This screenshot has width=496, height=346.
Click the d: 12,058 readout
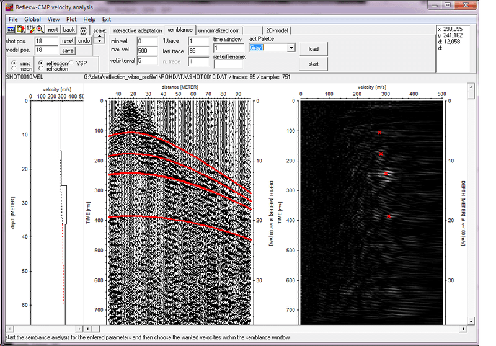tap(449, 42)
